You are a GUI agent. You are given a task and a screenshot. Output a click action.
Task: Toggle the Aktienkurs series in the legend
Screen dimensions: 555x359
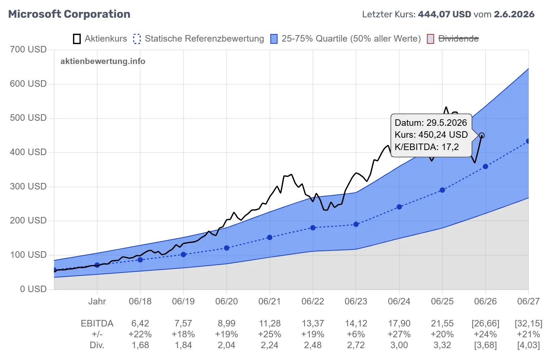click(x=100, y=39)
